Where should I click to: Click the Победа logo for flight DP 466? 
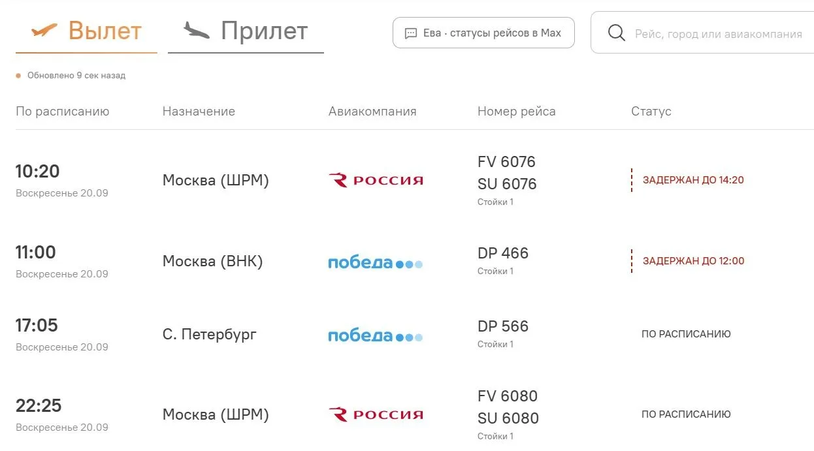tap(376, 263)
